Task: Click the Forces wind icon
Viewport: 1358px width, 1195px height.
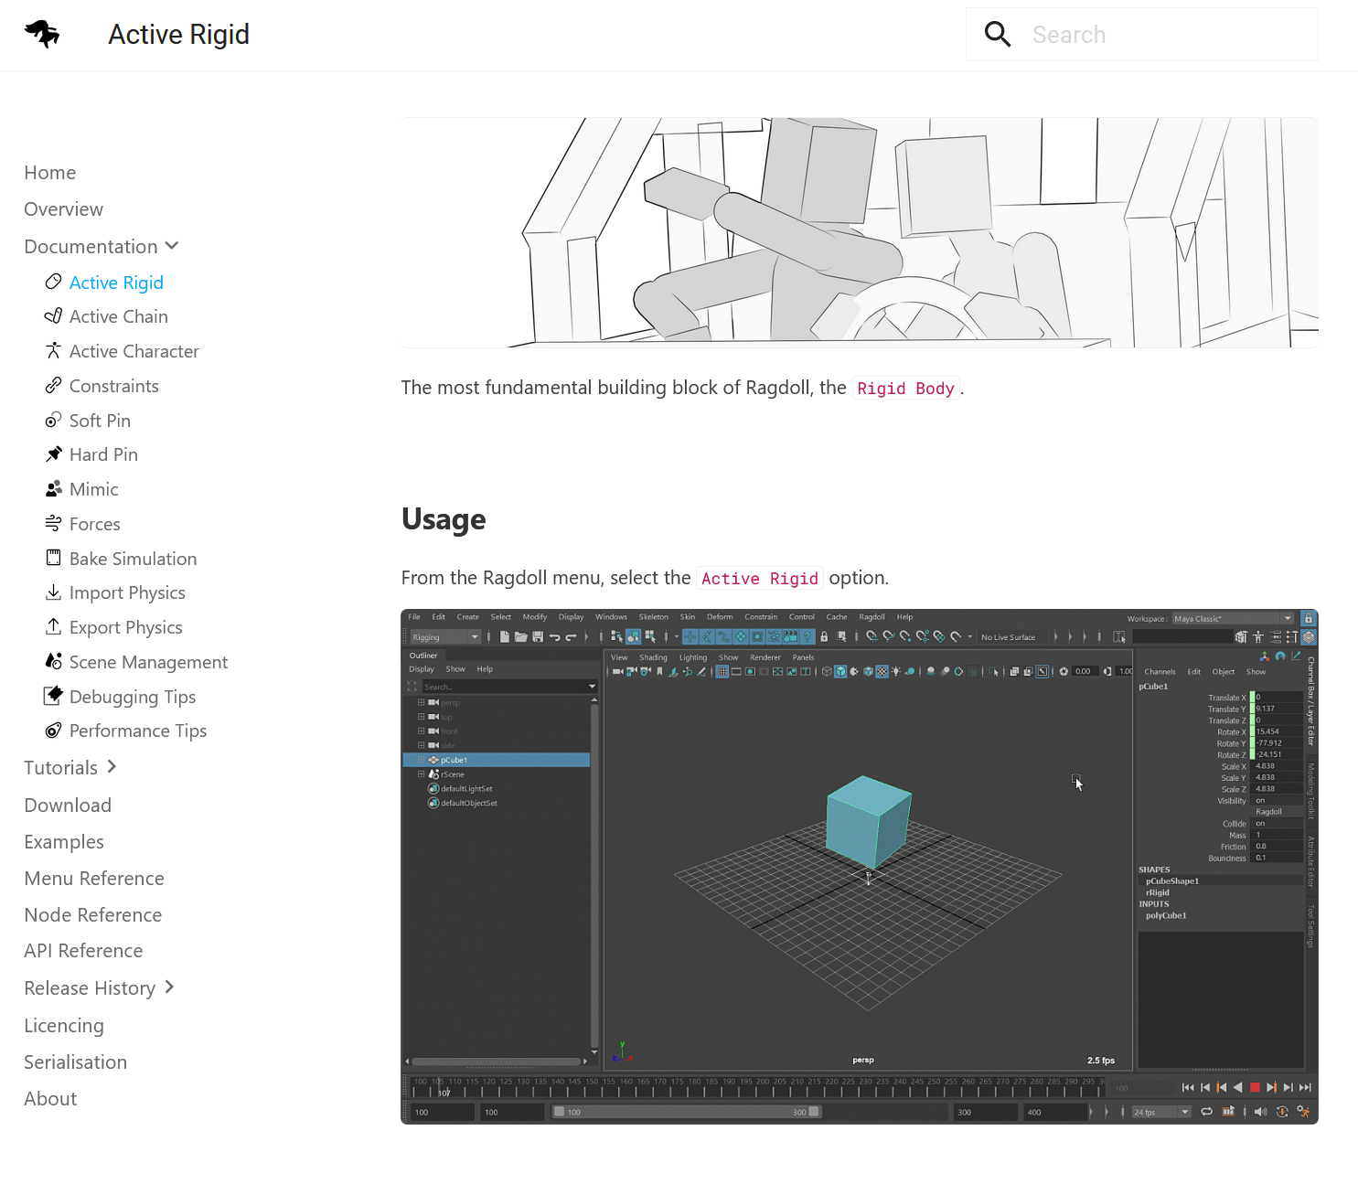Action: pyautogui.click(x=53, y=523)
